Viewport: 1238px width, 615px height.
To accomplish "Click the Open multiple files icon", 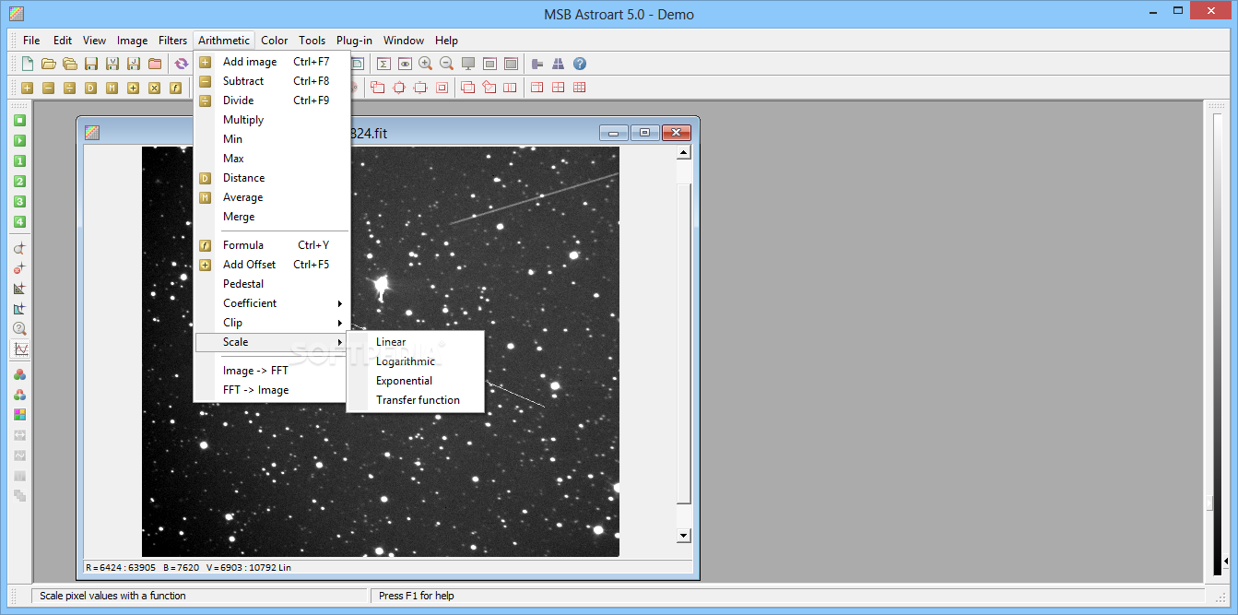I will tap(70, 64).
